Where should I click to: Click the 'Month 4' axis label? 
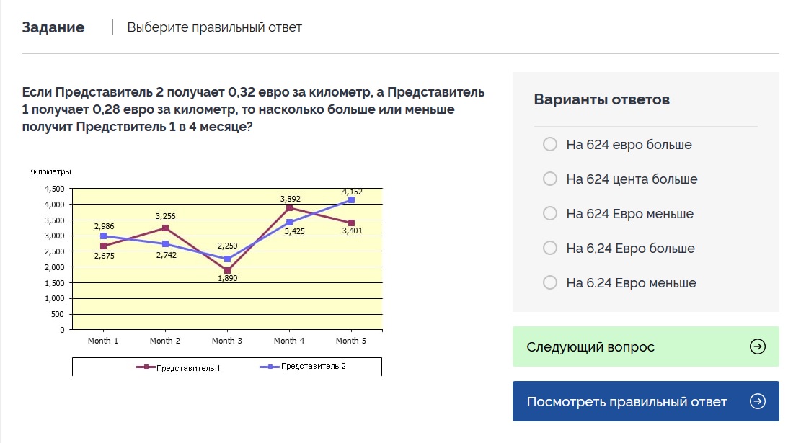(x=288, y=341)
